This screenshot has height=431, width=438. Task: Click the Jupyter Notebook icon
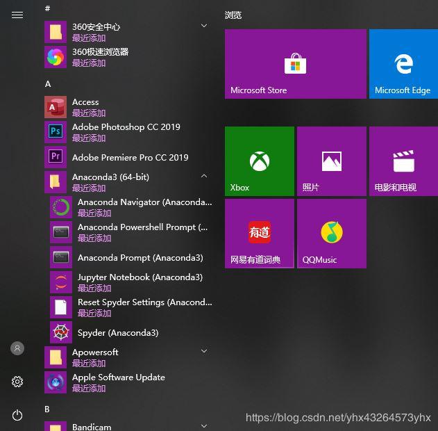[x=61, y=282]
